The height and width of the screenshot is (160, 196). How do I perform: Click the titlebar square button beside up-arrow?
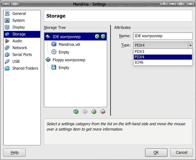[15, 4]
